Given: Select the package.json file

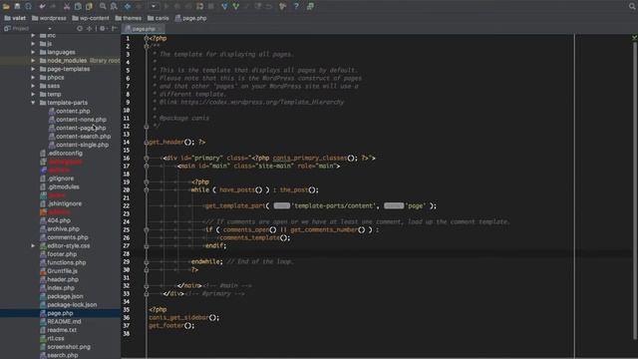Looking at the screenshot, I should 62,296.
